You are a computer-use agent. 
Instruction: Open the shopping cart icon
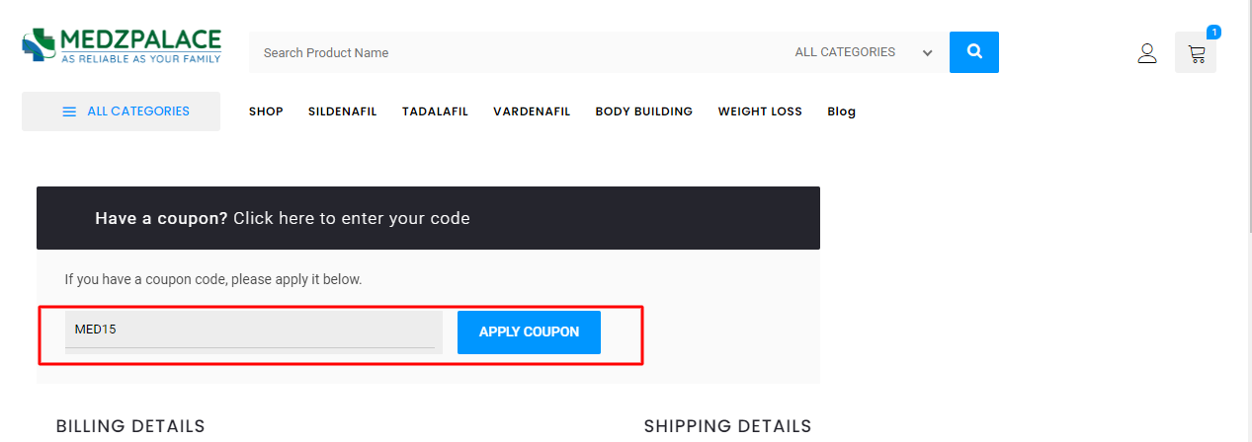(1196, 54)
